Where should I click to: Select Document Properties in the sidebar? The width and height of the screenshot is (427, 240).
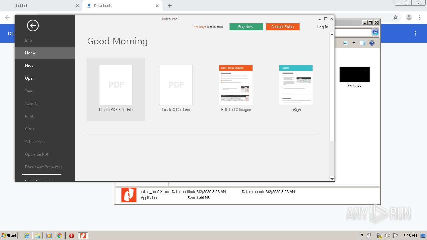(45, 167)
